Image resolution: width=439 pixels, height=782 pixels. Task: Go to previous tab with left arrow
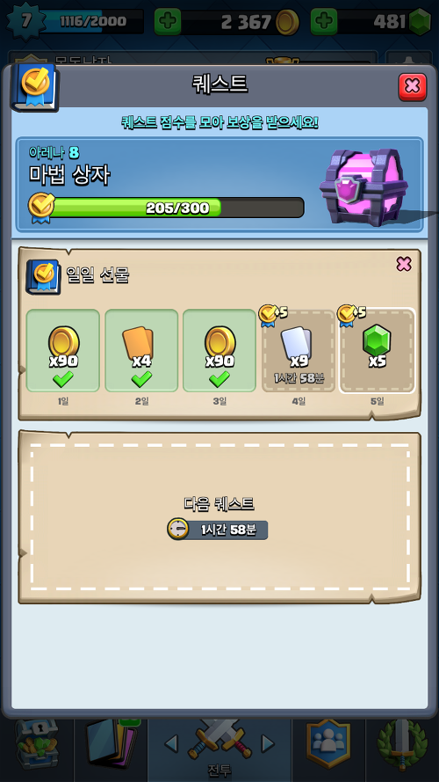click(170, 743)
